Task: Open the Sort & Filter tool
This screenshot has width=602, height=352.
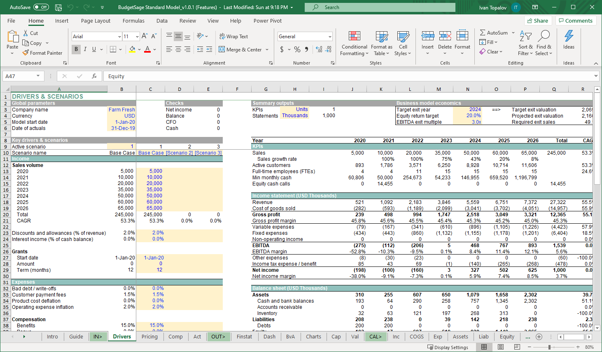Action: coord(525,43)
